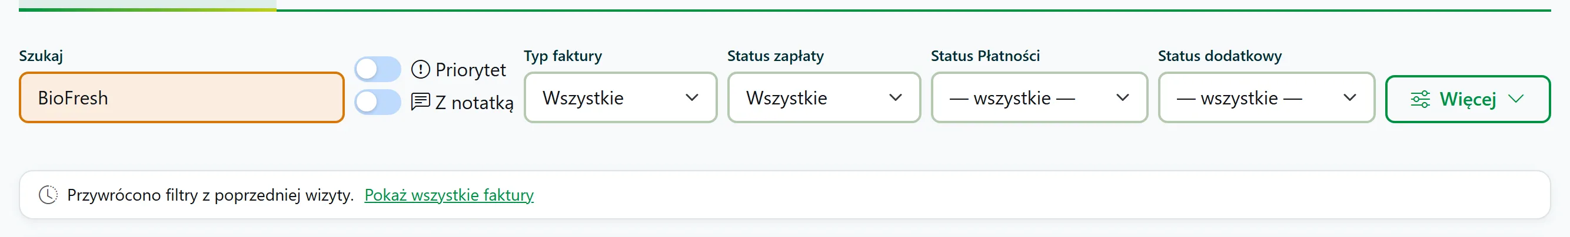The image size is (1570, 237).
Task: Expand more filters with Więcej
Action: click(1468, 99)
